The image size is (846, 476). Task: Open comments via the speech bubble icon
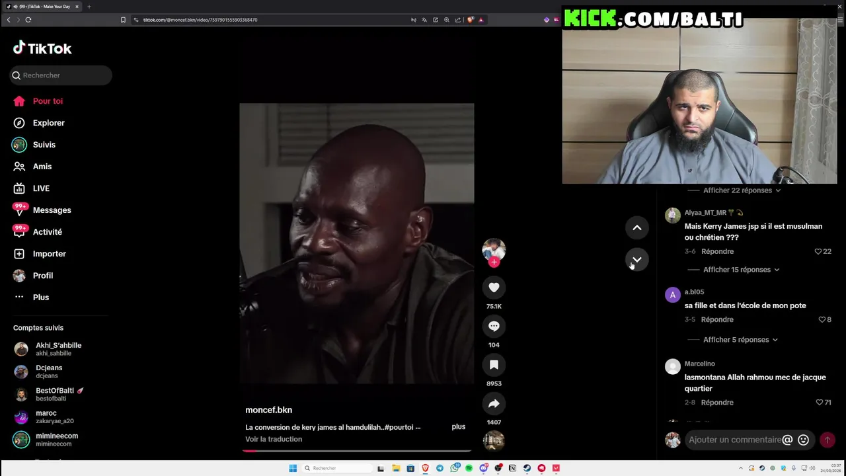tap(494, 326)
